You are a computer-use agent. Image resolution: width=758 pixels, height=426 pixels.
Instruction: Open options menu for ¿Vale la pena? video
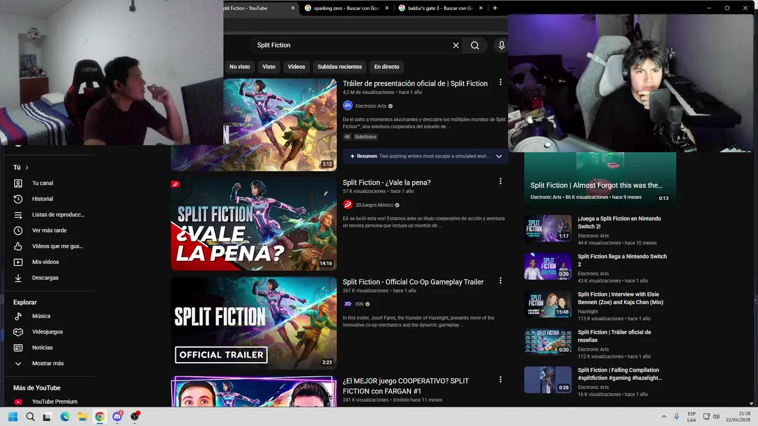pyautogui.click(x=500, y=182)
